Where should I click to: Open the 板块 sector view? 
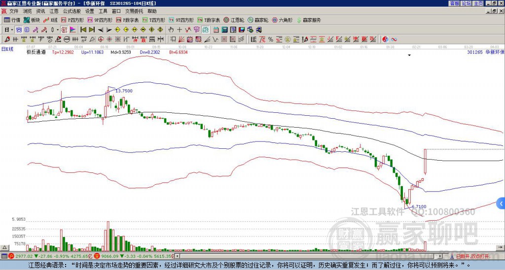32,20
